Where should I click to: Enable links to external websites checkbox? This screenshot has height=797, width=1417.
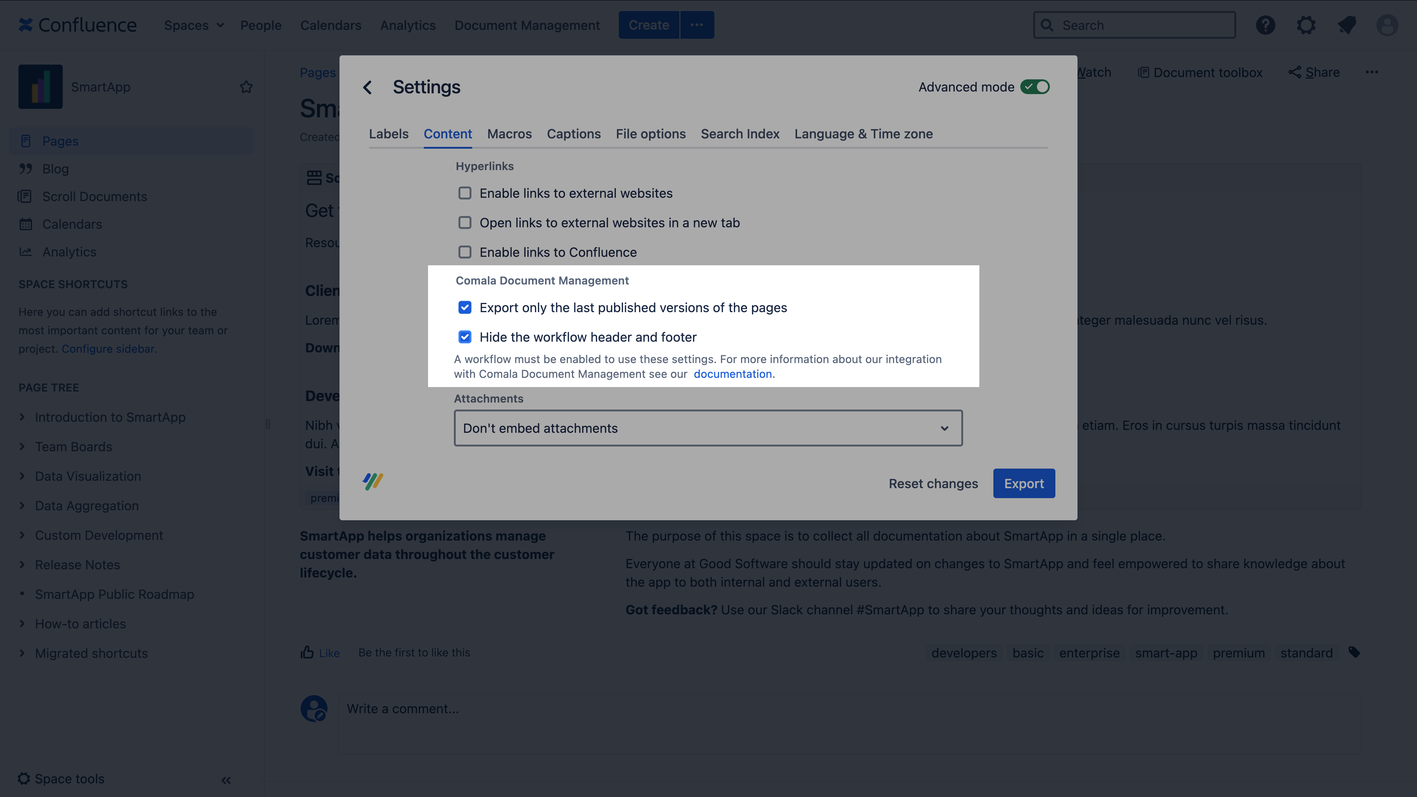coord(465,193)
